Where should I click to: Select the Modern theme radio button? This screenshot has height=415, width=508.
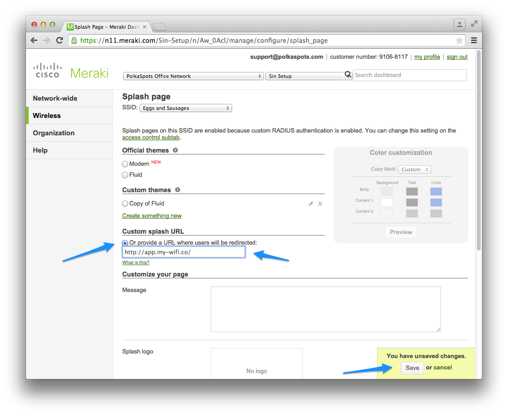click(125, 164)
